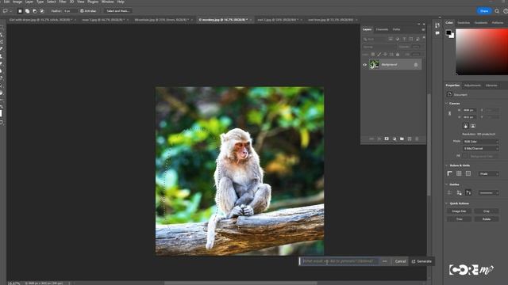Hide the Background layer eye icon
The image size is (508, 285).
click(x=365, y=65)
